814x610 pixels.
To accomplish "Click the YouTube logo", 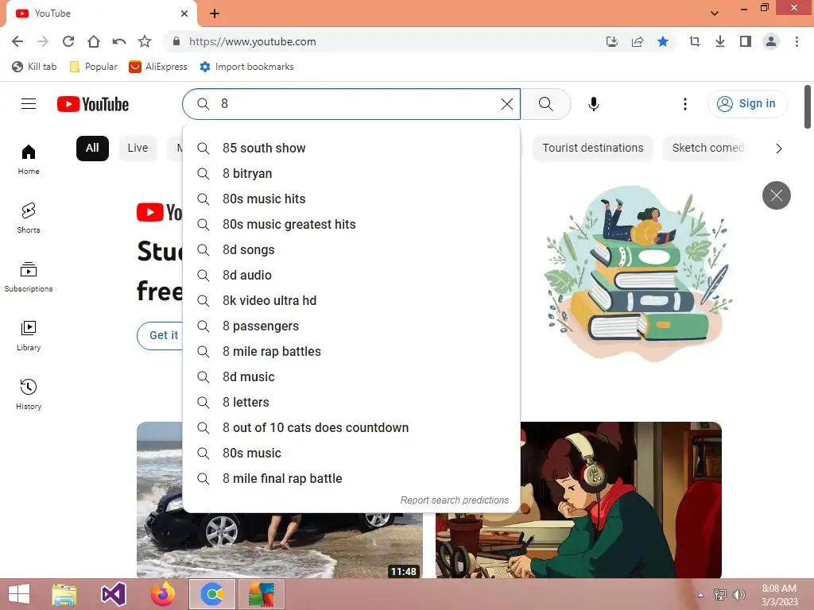I will click(93, 104).
